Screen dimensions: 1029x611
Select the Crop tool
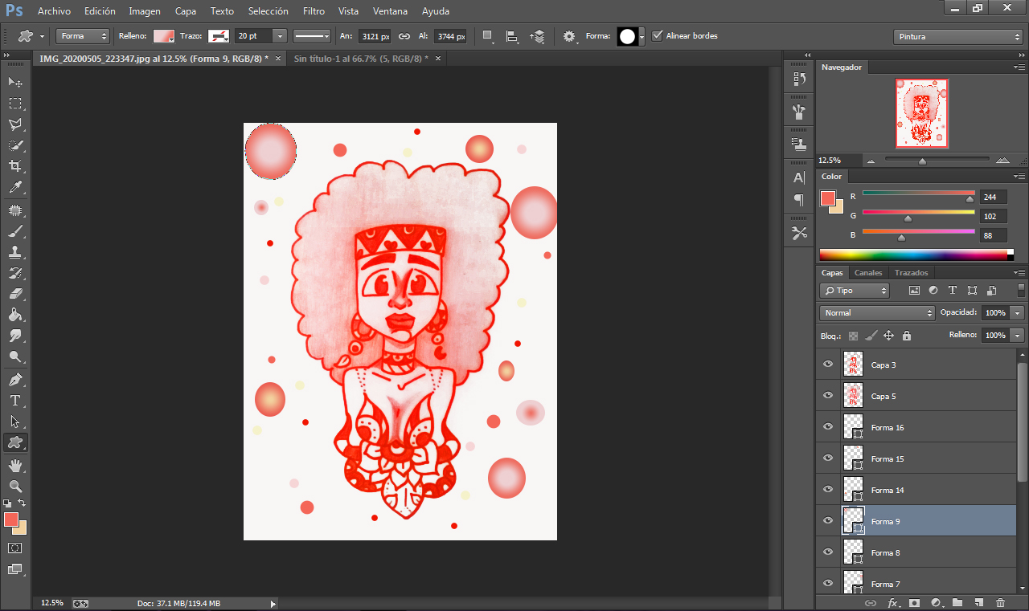point(15,166)
